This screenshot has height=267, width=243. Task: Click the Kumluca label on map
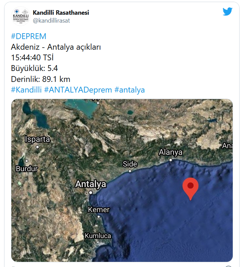[98, 236]
